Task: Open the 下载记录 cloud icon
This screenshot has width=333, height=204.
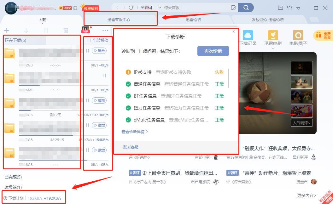Action: coord(248,36)
